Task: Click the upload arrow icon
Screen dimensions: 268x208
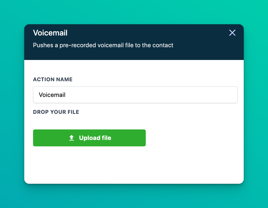Action: pyautogui.click(x=72, y=138)
